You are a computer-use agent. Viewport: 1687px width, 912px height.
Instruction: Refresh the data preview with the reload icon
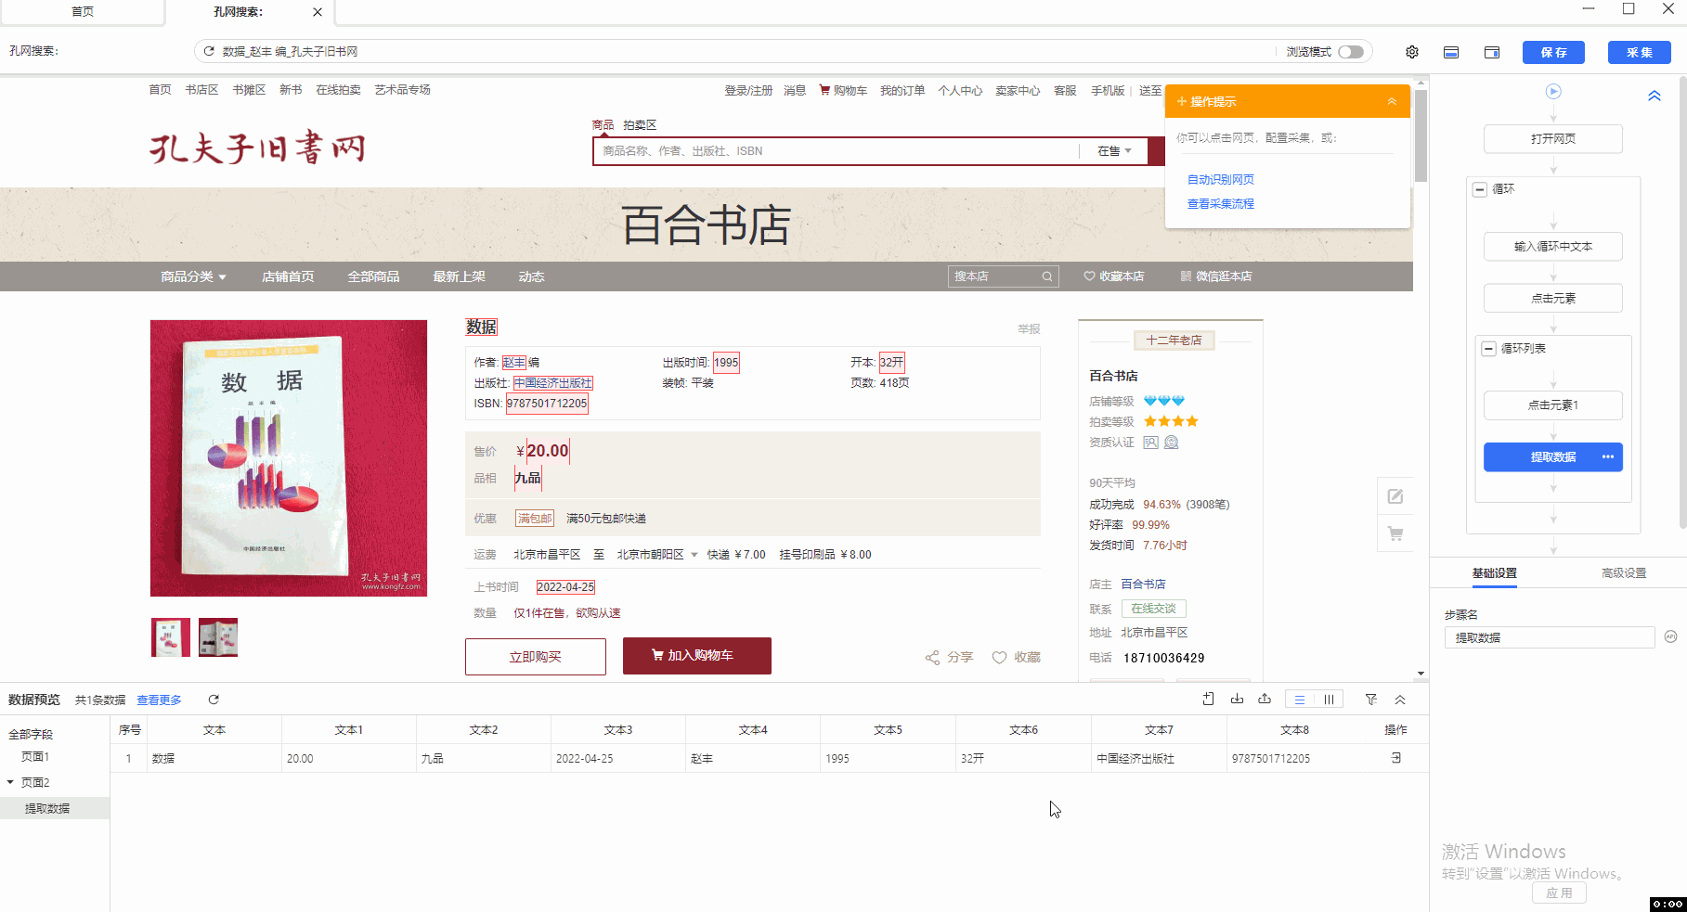214,700
